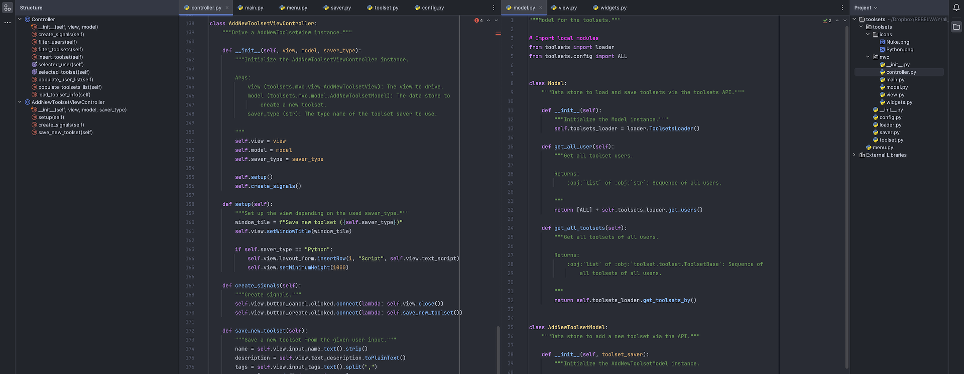Image resolution: width=964 pixels, height=374 pixels.
Task: Open the Project view dropdown
Action: coord(866,8)
